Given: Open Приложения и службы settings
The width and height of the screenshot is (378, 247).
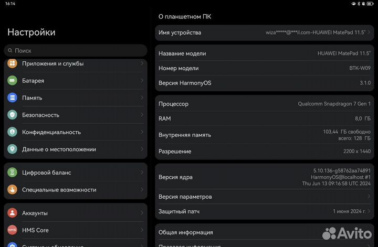Looking at the screenshot, I should click(76, 64).
